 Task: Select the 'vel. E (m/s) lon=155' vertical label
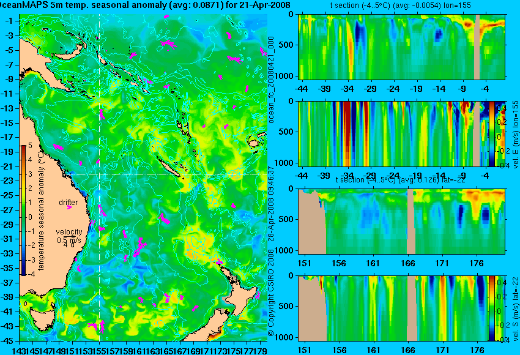tap(516, 135)
